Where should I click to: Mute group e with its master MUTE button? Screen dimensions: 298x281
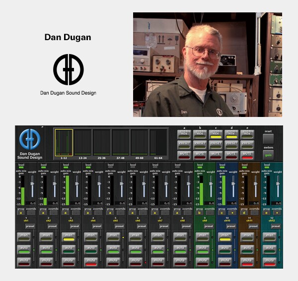pyautogui.click(x=247, y=154)
